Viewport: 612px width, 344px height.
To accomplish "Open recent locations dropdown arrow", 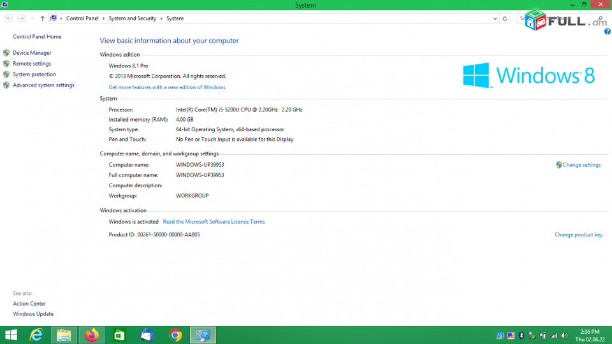I will click(33, 18).
